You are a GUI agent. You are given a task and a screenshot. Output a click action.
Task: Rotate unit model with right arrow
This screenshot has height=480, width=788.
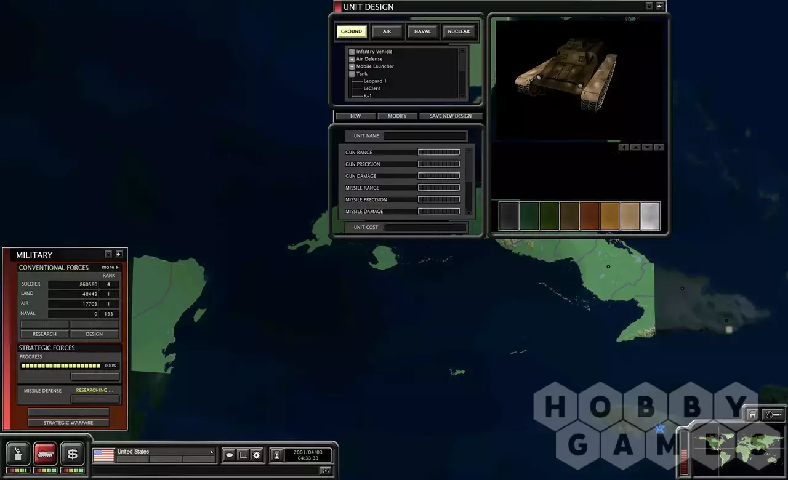point(659,148)
